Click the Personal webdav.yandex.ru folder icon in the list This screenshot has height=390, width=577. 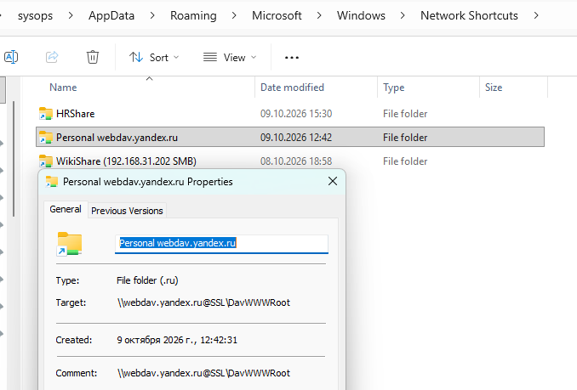(46, 138)
